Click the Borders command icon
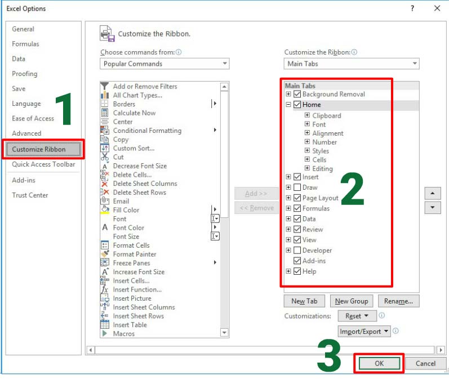 click(x=105, y=104)
